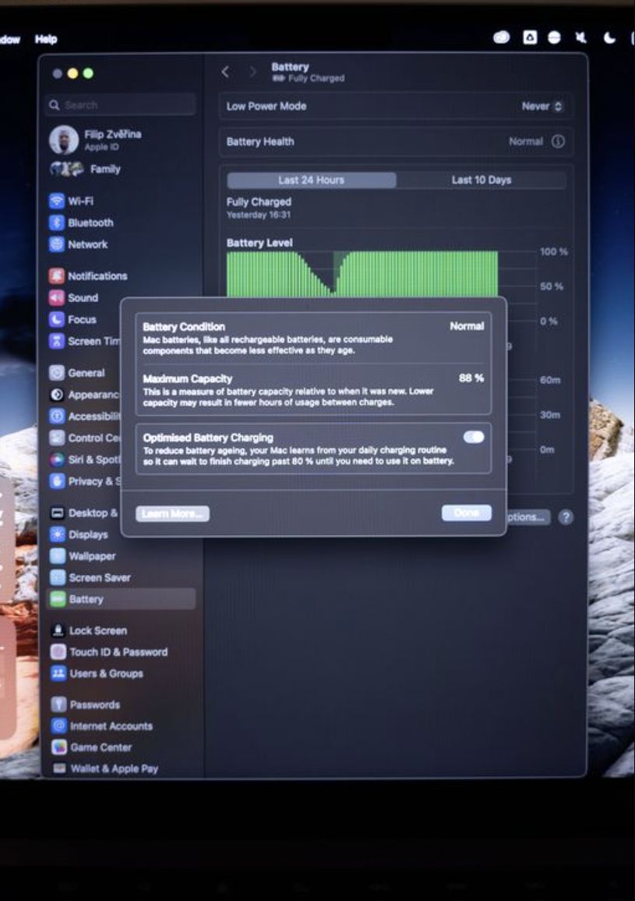
Task: Select the Appearance icon in sidebar
Action: point(56,395)
